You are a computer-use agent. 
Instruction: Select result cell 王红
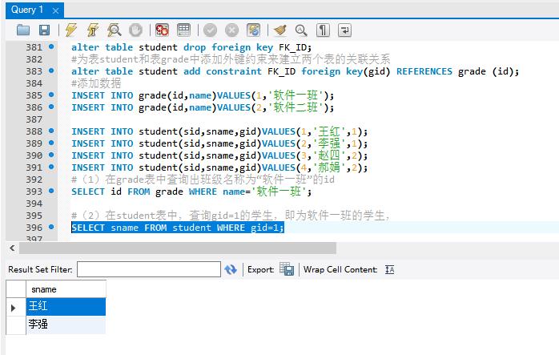point(66,306)
